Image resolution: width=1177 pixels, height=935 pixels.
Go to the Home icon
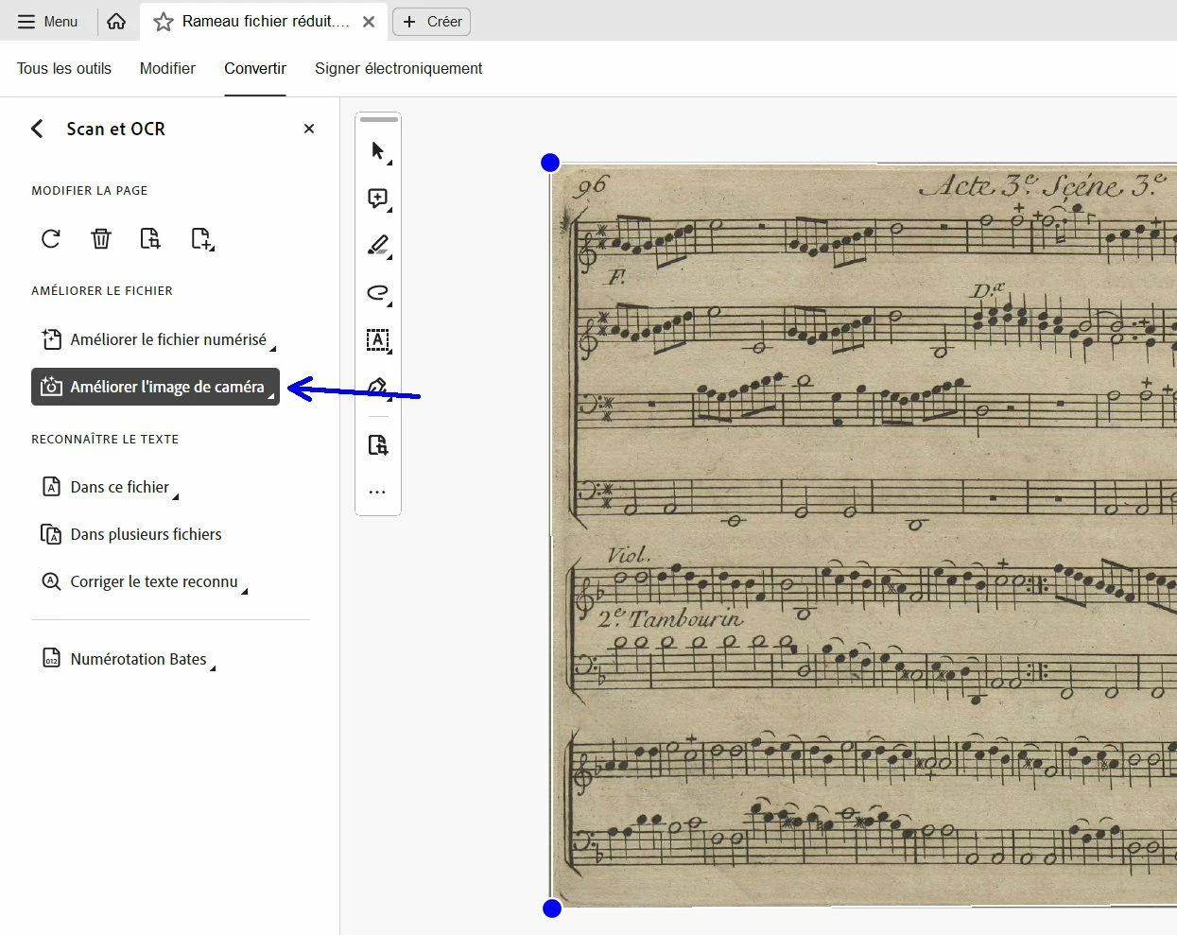[x=116, y=21]
